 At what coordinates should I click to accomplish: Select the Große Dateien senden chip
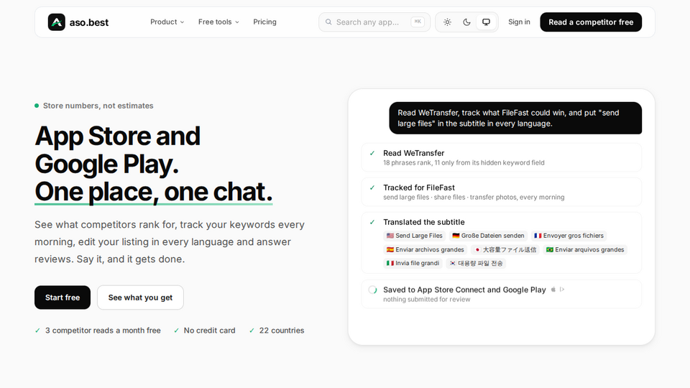[x=489, y=236]
